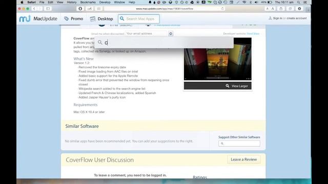Open the Promo section
The height and width of the screenshot is (184, 328).
pos(74,19)
